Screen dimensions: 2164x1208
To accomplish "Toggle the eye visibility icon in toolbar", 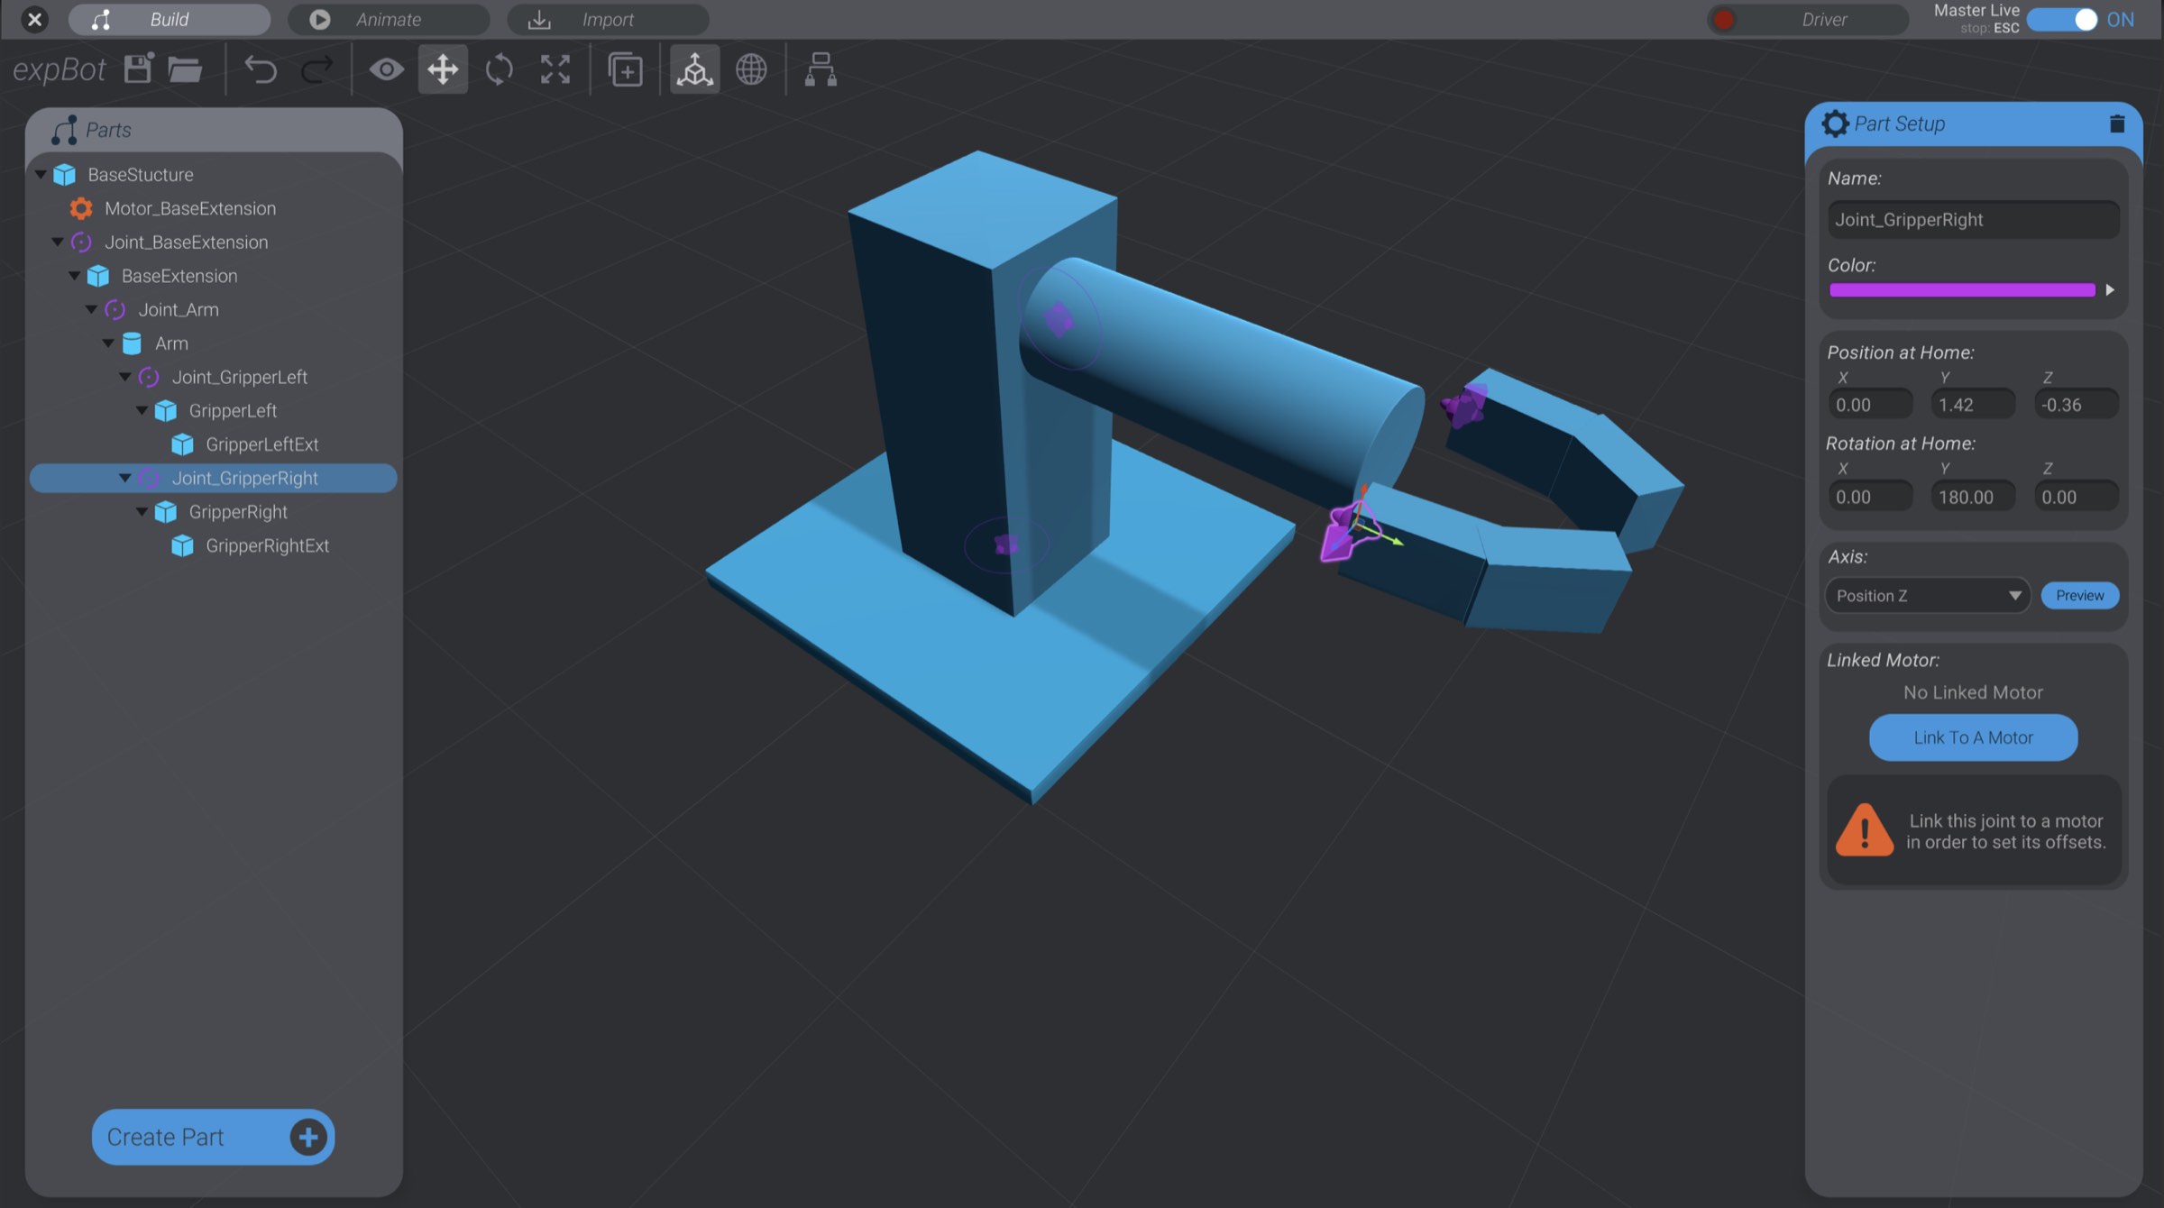I will point(387,69).
